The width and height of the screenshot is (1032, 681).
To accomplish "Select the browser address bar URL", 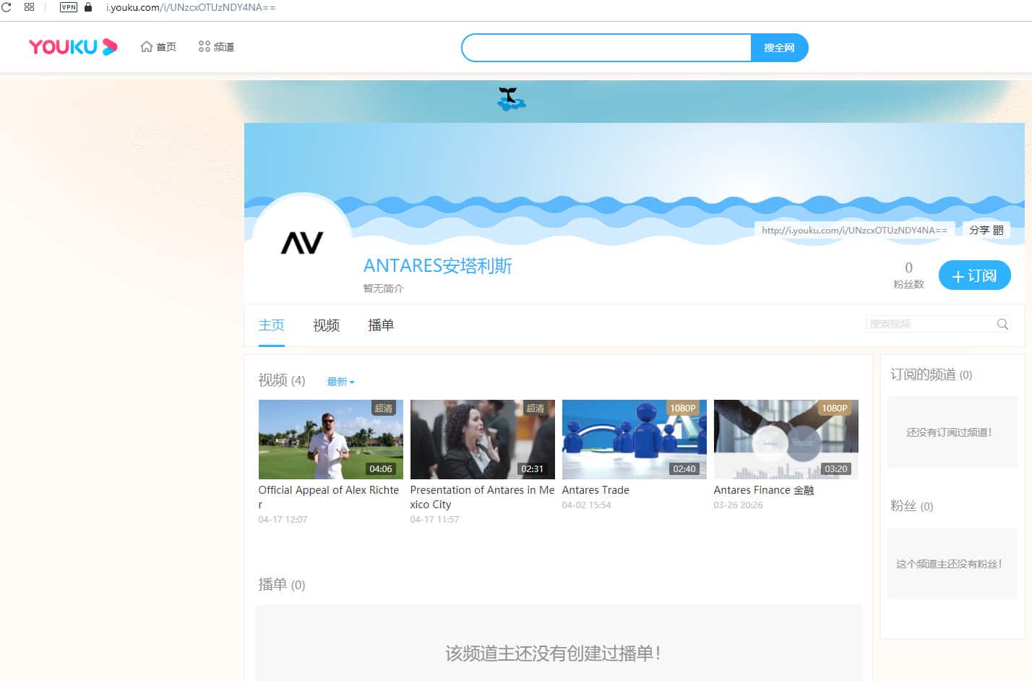I will [191, 7].
